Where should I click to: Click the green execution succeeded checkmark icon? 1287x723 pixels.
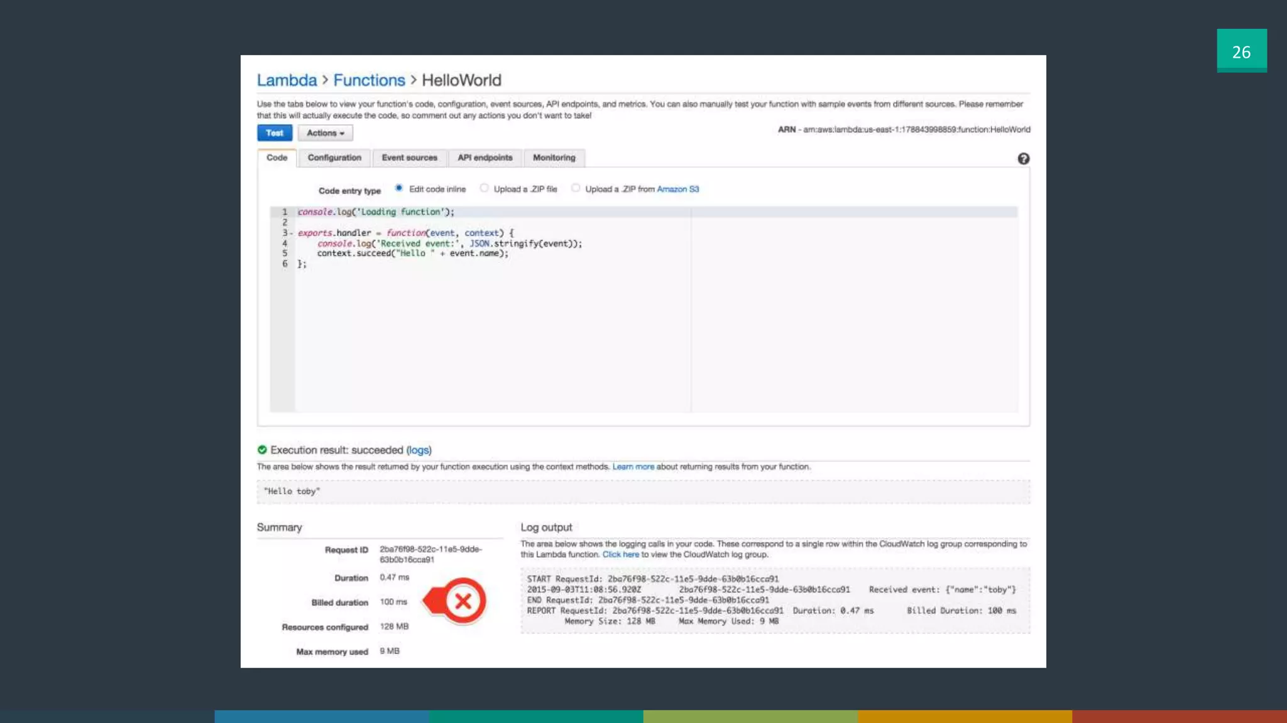tap(262, 450)
